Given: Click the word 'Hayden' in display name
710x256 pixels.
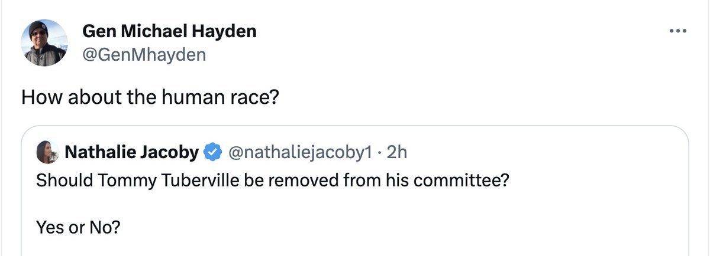Looking at the screenshot, I should tap(228, 31).
